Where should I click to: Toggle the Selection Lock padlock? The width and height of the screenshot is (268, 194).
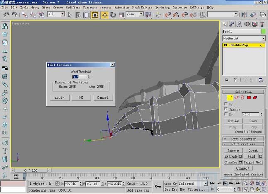tap(50, 184)
